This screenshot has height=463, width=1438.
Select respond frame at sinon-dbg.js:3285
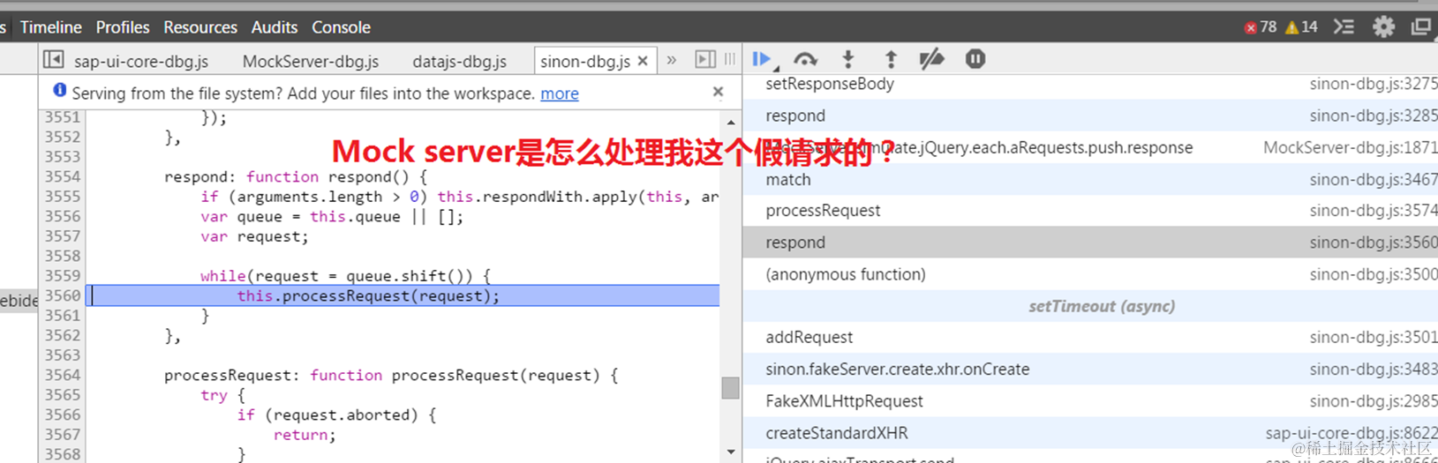point(1090,116)
